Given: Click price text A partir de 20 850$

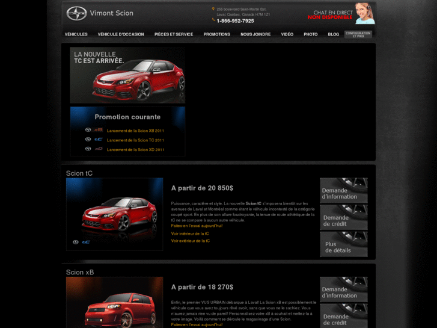Looking at the screenshot, I should [202, 188].
